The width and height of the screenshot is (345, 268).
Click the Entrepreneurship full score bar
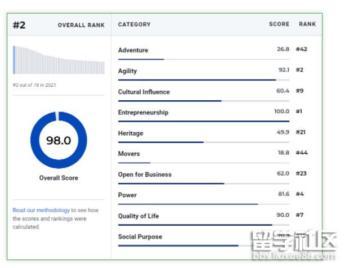click(x=203, y=121)
